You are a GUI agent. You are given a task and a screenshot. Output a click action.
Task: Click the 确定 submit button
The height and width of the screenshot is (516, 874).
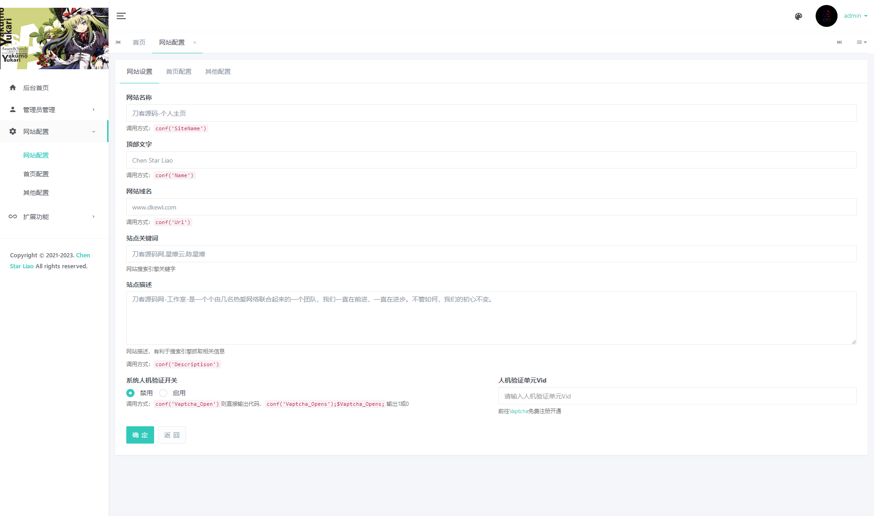pos(140,435)
